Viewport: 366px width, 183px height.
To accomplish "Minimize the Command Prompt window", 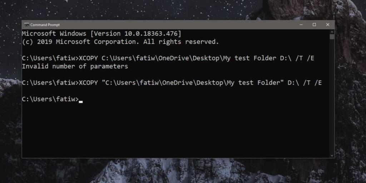I will 301,25.
